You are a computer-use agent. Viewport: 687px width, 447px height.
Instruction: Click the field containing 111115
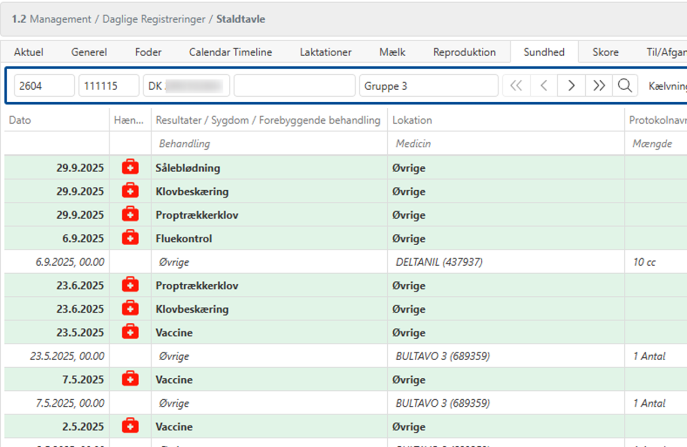point(108,86)
